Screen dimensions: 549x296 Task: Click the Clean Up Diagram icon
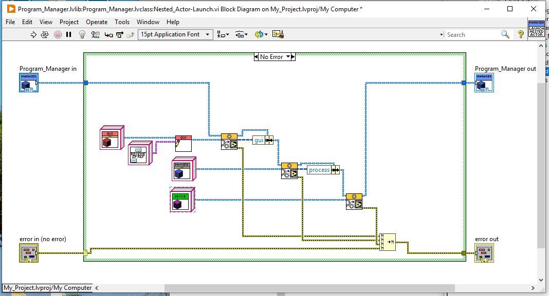coord(278,34)
